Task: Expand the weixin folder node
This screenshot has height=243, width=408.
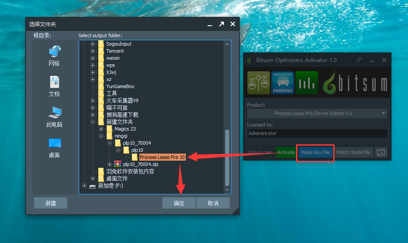Action: click(92, 58)
